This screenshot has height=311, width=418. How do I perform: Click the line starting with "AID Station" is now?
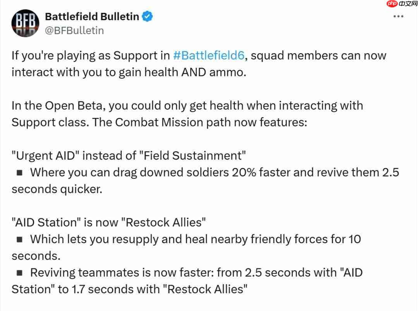[108, 223]
